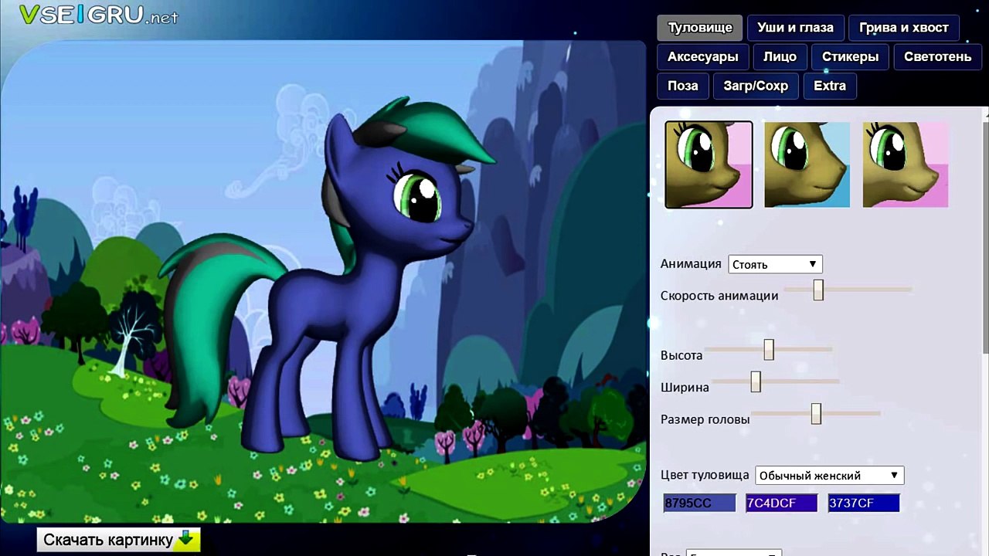The height and width of the screenshot is (556, 989).
Task: Select the Загр/Сохр tab
Action: pyautogui.click(x=756, y=86)
